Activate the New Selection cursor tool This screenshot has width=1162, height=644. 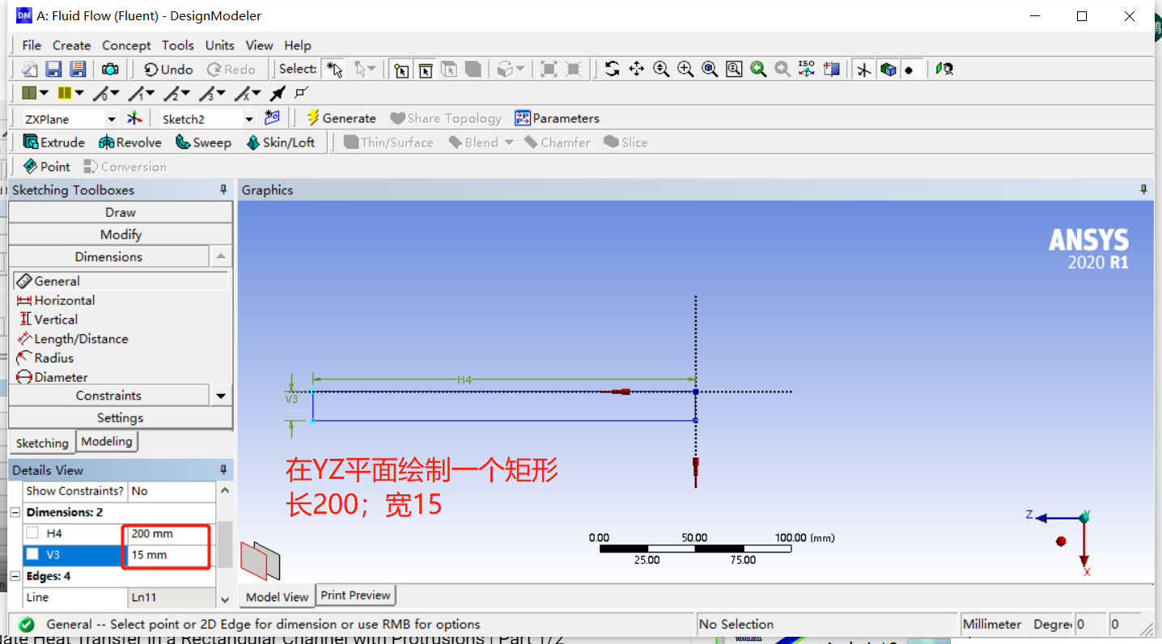334,70
